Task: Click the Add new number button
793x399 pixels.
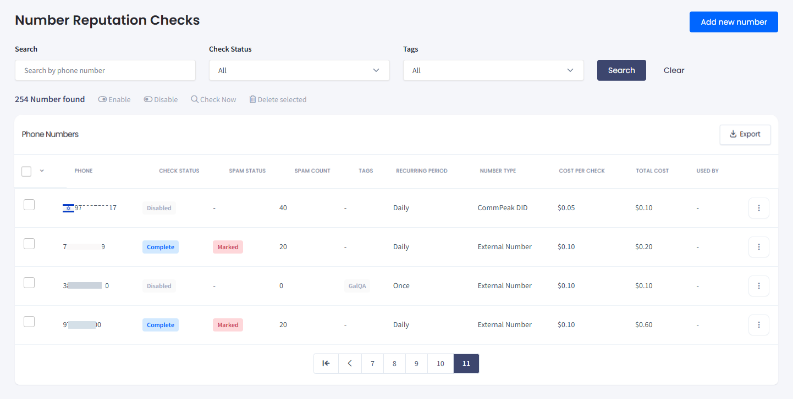Action: pyautogui.click(x=734, y=22)
